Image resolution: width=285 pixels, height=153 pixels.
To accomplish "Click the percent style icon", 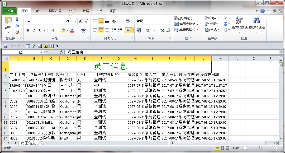I will (x=148, y=30).
